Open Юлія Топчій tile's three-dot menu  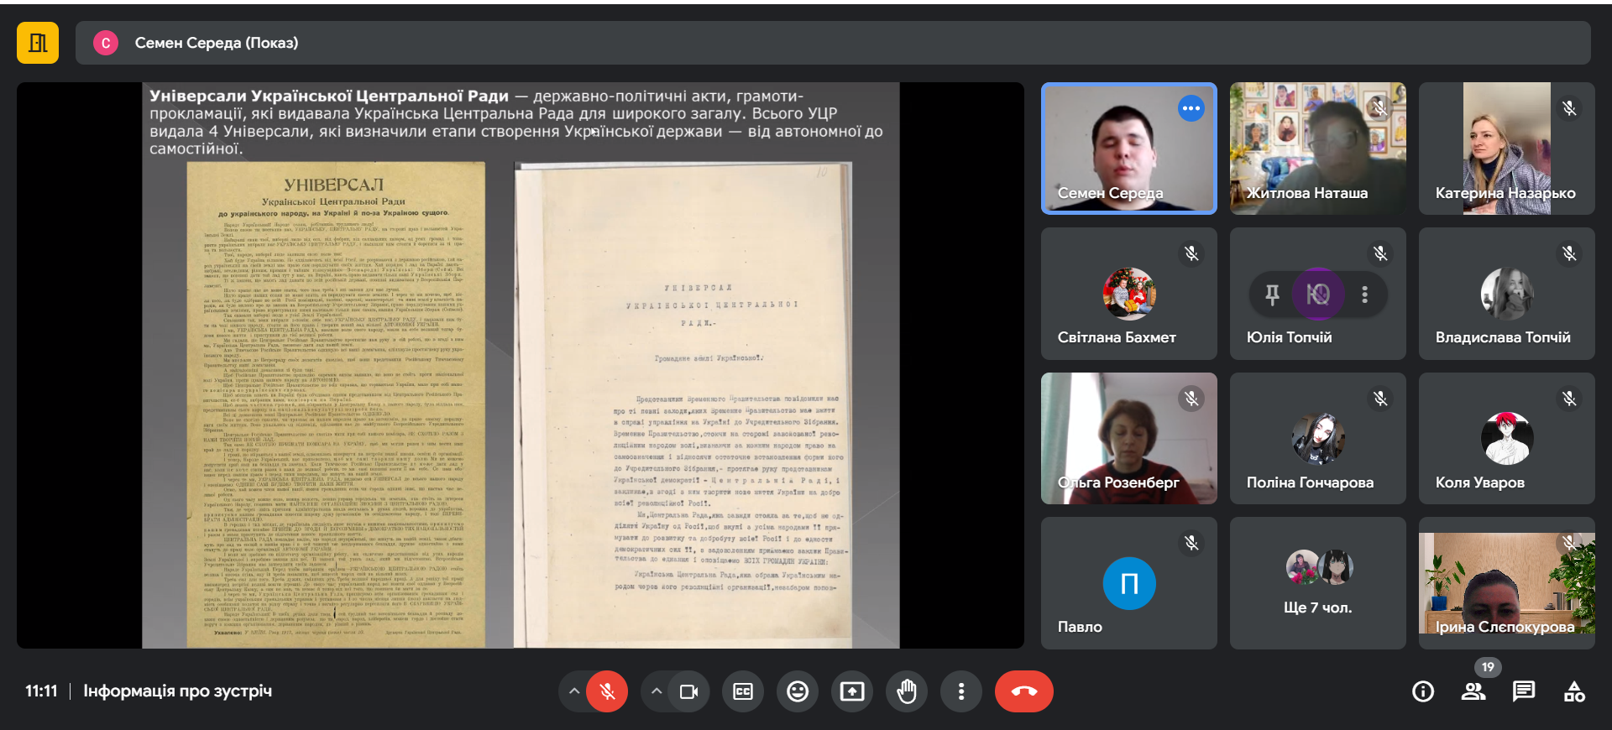click(1364, 295)
